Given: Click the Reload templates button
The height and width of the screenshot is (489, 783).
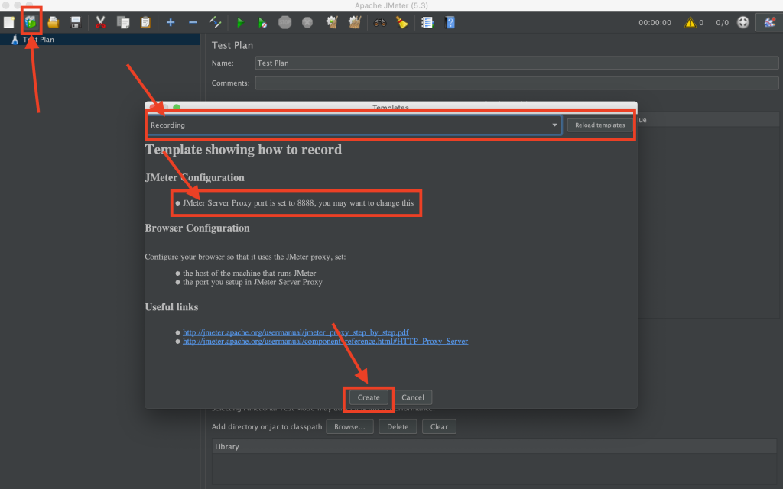Looking at the screenshot, I should [599, 125].
